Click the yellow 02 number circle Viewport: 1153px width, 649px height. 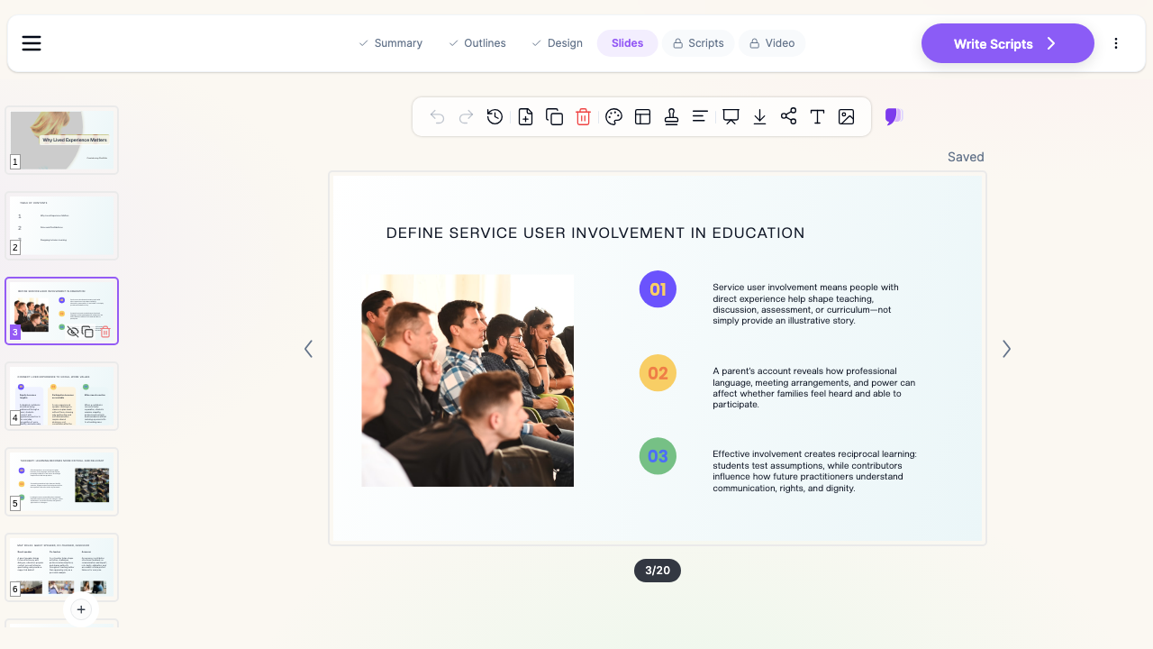point(658,373)
